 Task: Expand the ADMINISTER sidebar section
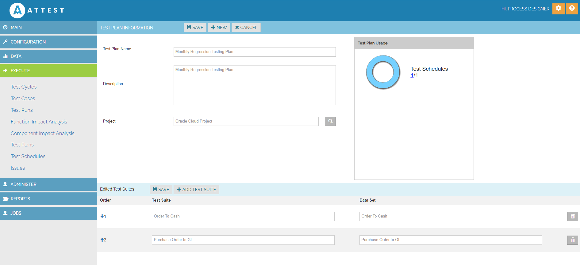pos(48,184)
